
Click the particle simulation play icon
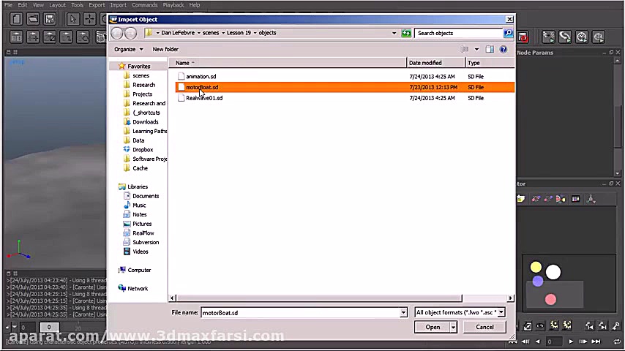tap(548, 37)
